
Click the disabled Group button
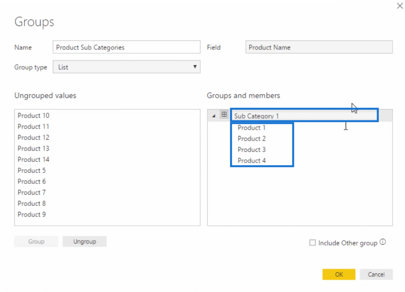tap(36, 242)
